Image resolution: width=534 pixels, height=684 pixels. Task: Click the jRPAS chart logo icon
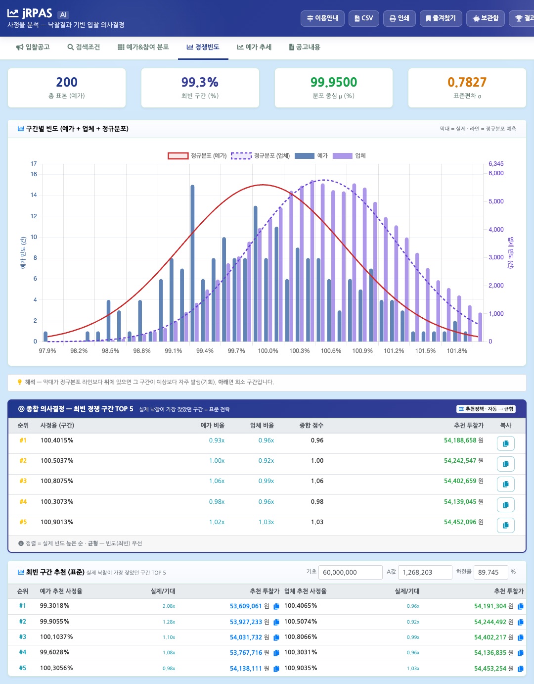point(13,13)
